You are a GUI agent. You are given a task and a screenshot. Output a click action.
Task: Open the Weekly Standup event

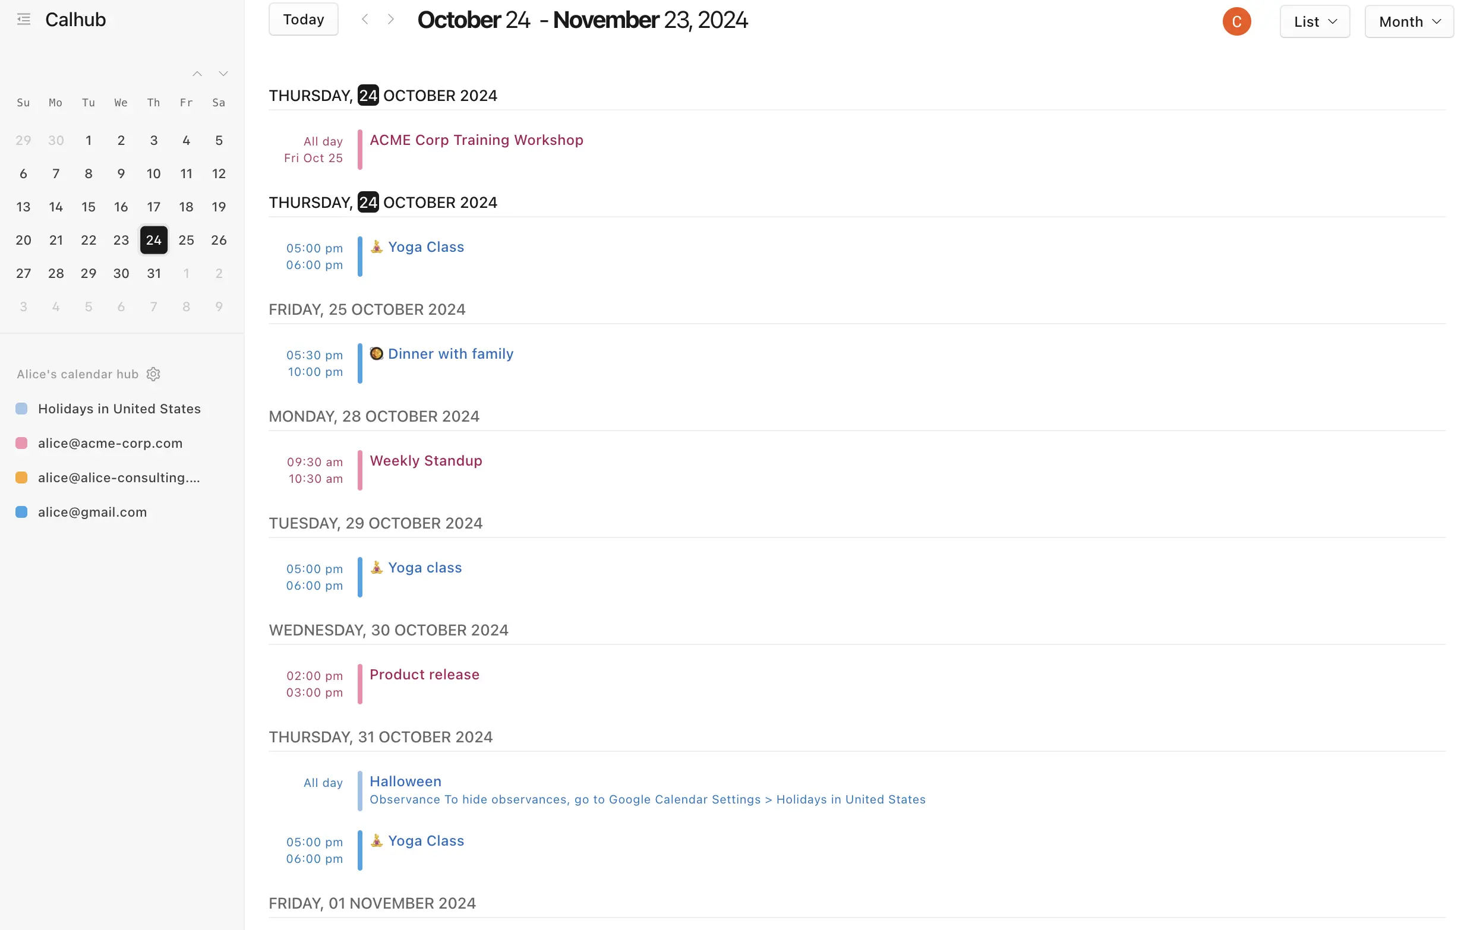point(425,461)
